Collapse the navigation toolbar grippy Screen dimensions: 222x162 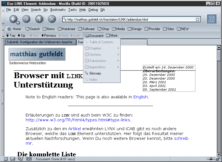click(x=3, y=19)
